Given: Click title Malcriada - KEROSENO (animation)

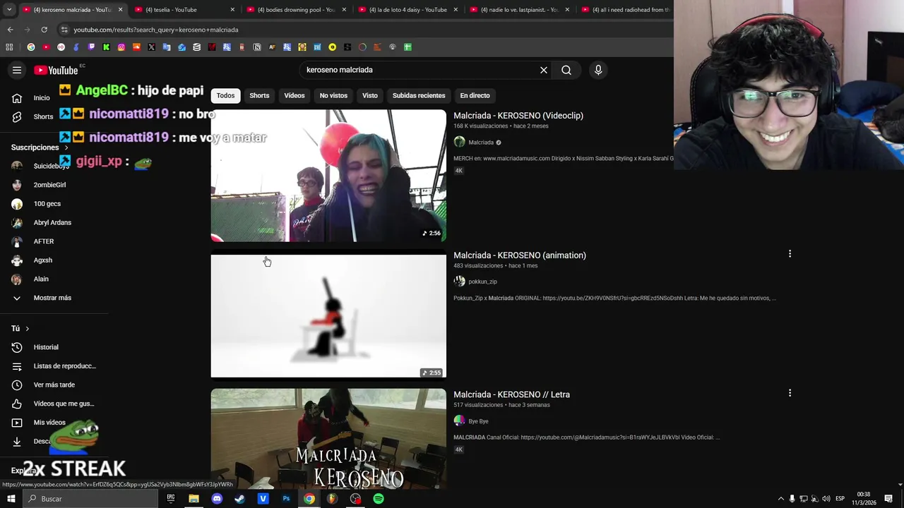Looking at the screenshot, I should click(x=520, y=255).
